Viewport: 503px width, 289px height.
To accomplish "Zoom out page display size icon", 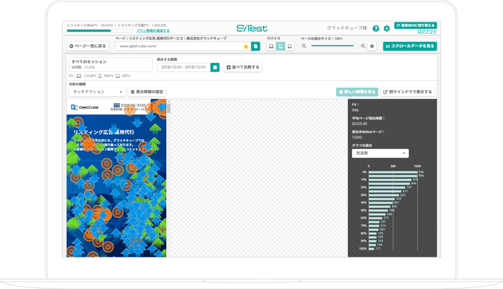I will [304, 46].
